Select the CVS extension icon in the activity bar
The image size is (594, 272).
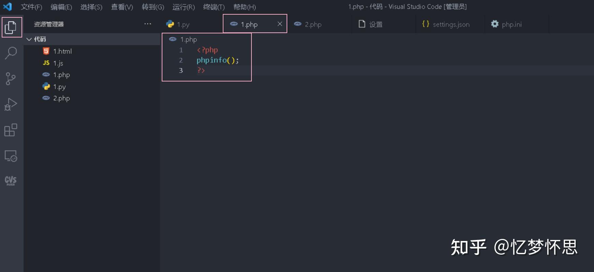(11, 181)
